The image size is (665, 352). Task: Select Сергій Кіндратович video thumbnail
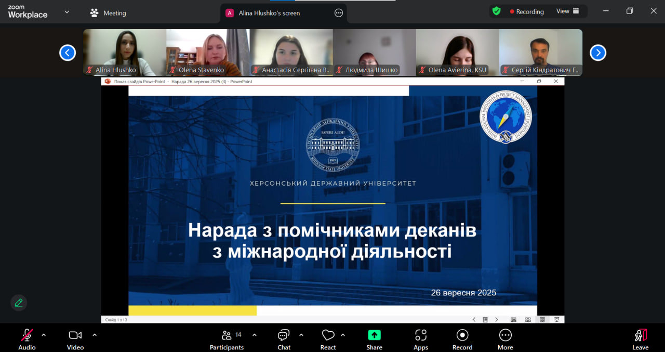click(x=541, y=53)
